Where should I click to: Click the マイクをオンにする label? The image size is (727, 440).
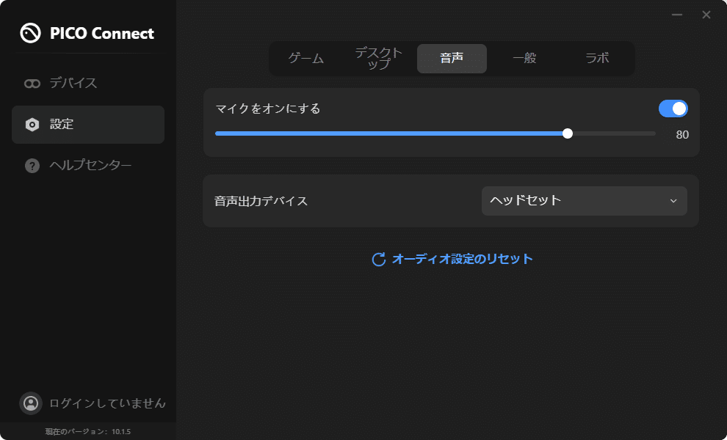(268, 109)
